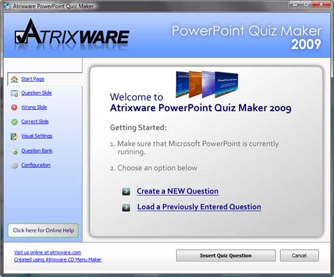Click the Click here for Online Help button

pos(43,230)
